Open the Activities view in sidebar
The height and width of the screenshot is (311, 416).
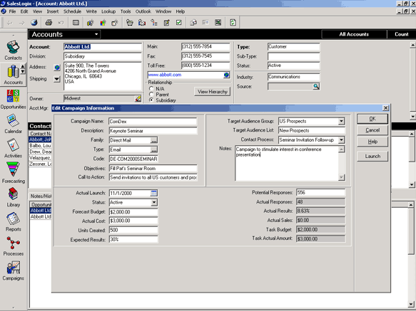point(13,148)
